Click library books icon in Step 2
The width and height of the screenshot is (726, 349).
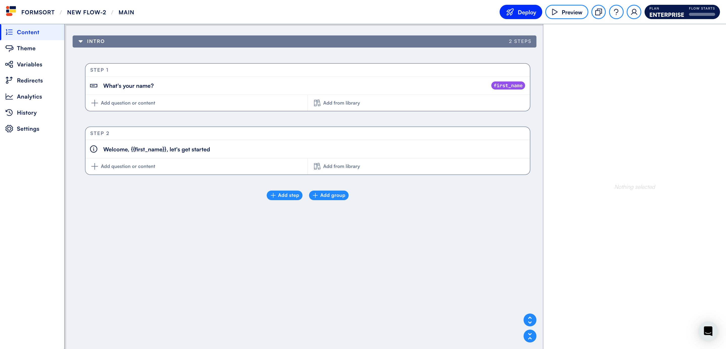[x=317, y=166]
